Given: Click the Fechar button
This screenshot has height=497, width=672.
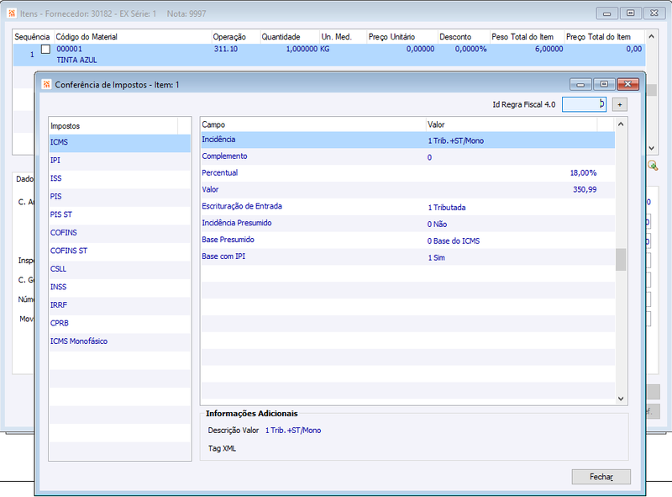Looking at the screenshot, I should point(601,477).
